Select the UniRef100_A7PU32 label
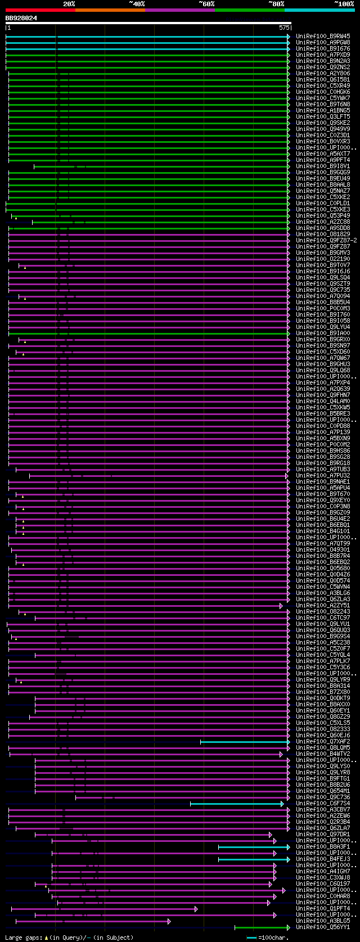The height and width of the screenshot is (942, 360). tap(323, 475)
